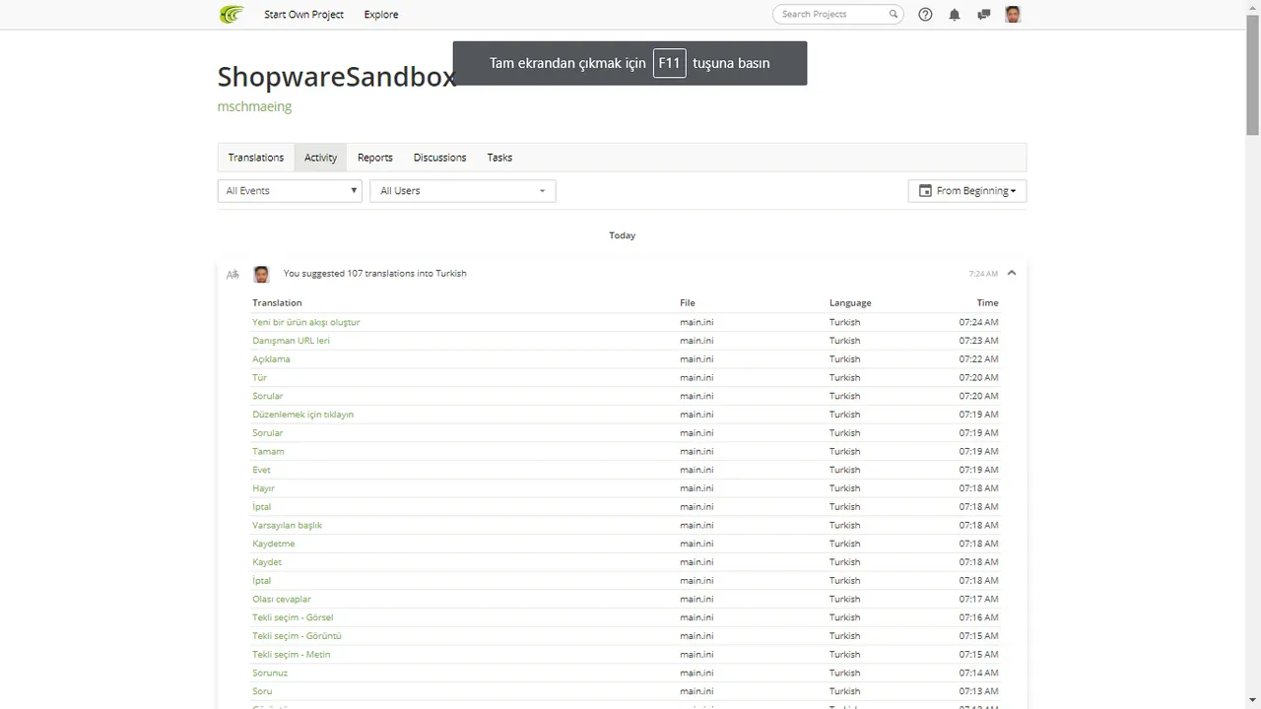Image resolution: width=1261 pixels, height=709 pixels.
Task: Click the user avatar in activity entry
Action: [x=261, y=274]
